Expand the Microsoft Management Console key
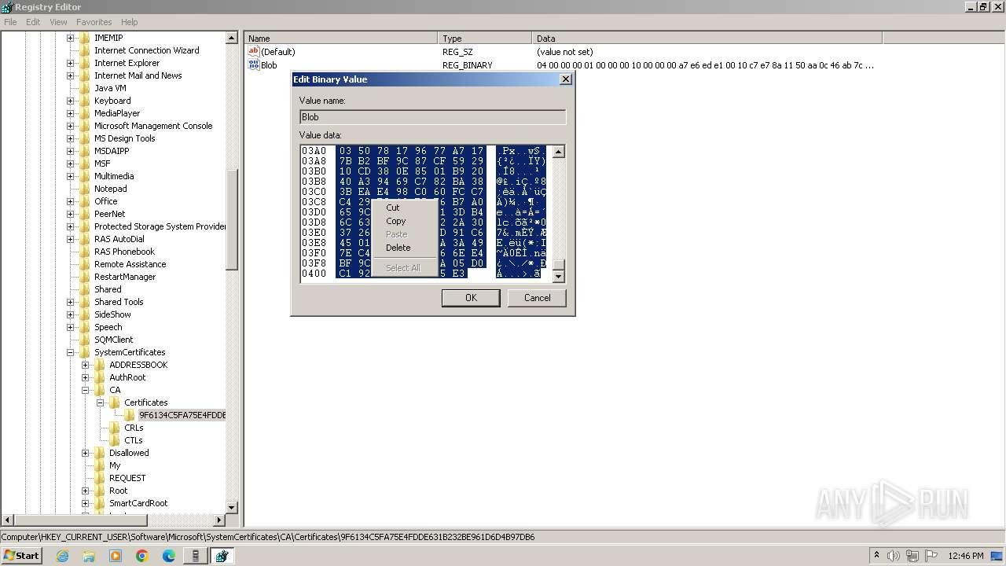1006x566 pixels. pos(70,126)
